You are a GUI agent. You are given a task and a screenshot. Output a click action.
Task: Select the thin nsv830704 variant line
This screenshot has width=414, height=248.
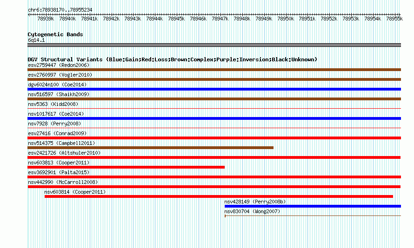pyautogui.click(x=313, y=216)
